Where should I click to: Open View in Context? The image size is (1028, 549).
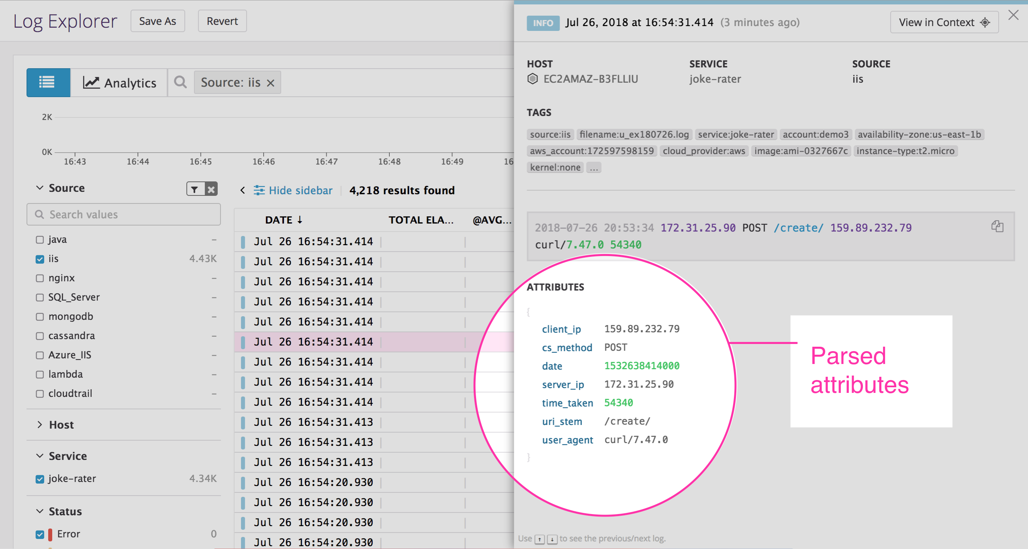pos(944,22)
